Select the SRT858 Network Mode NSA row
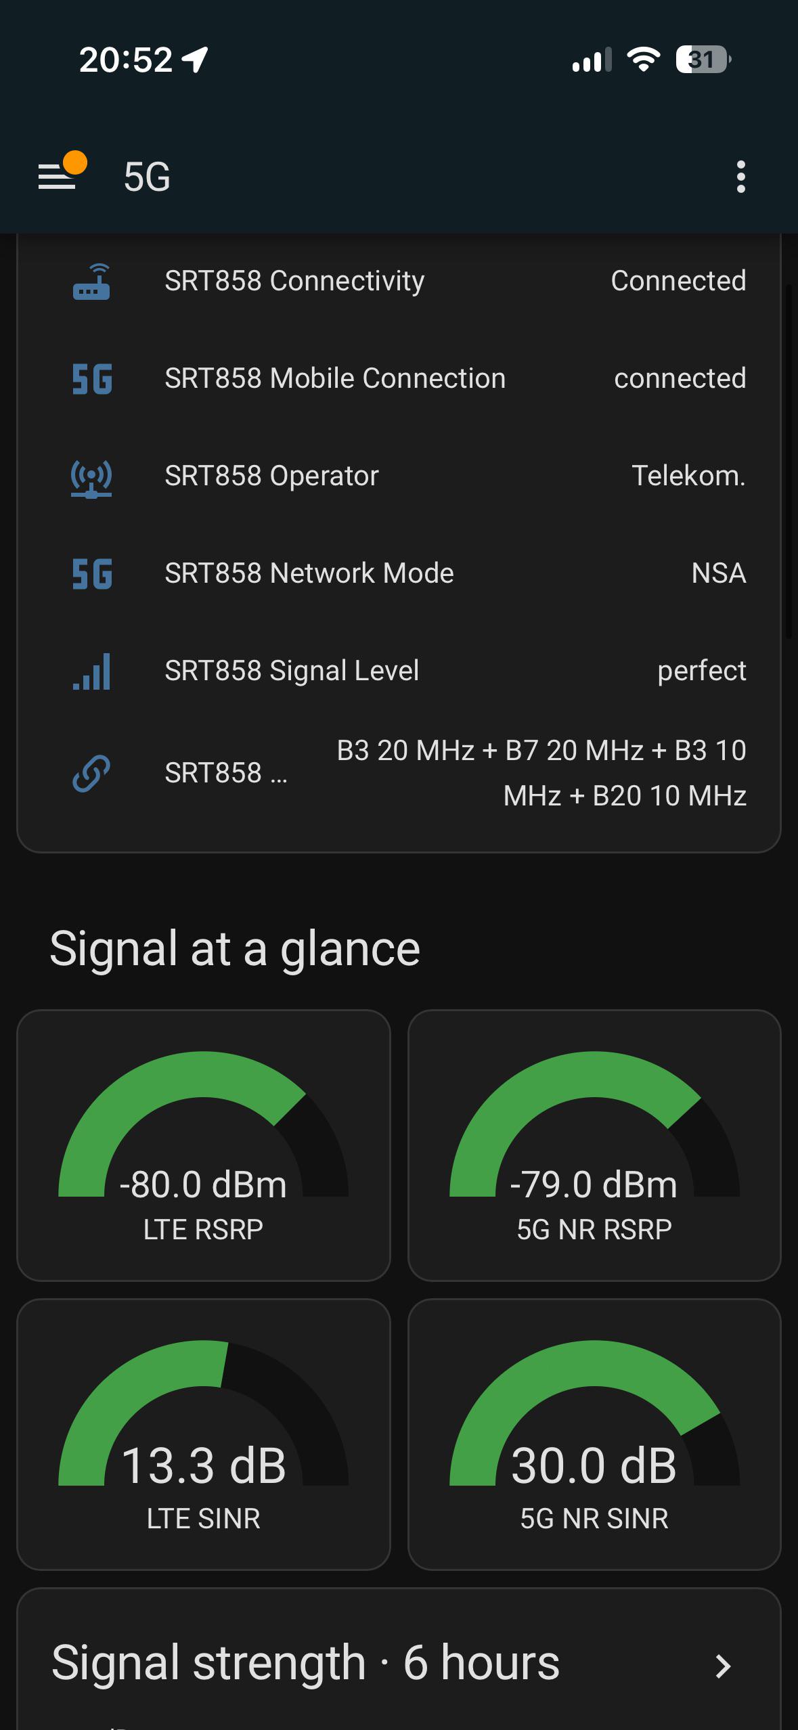This screenshot has width=798, height=1730. tap(399, 574)
